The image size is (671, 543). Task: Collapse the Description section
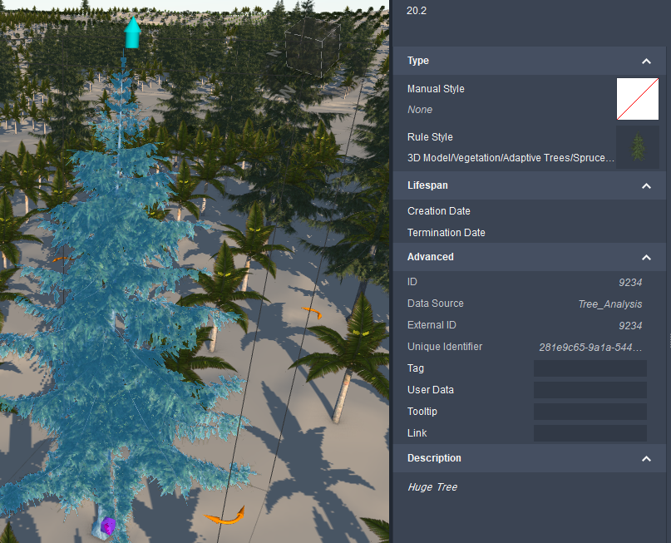point(646,458)
